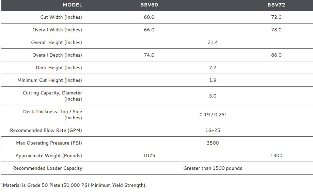Click the 21.4 overall height value
Viewport: 313px width, 195px height.
pos(213,42)
